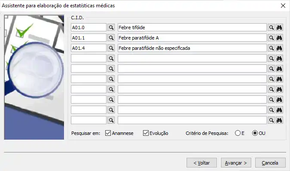Uncheck the Anamnese checkbox
Image resolution: width=290 pixels, height=171 pixels.
pos(108,133)
